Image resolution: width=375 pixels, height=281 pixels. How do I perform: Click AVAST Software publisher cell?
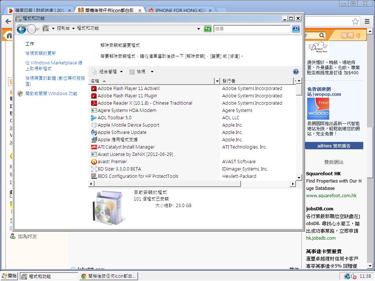[239, 162]
